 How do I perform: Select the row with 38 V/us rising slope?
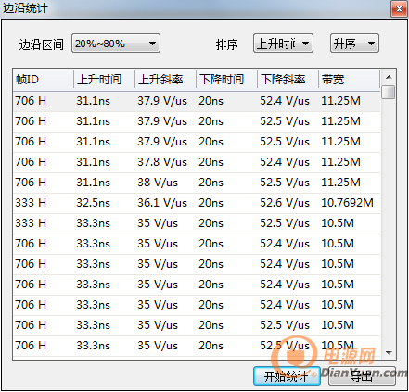pyautogui.click(x=197, y=183)
